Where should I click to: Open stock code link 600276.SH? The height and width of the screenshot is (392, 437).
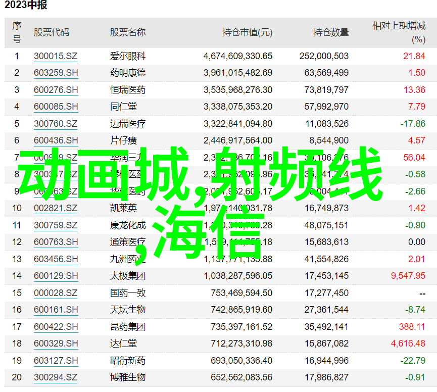point(56,90)
